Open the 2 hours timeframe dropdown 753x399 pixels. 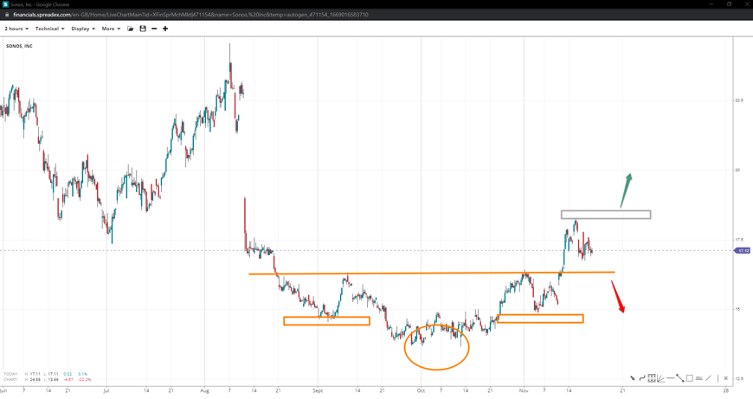point(16,29)
